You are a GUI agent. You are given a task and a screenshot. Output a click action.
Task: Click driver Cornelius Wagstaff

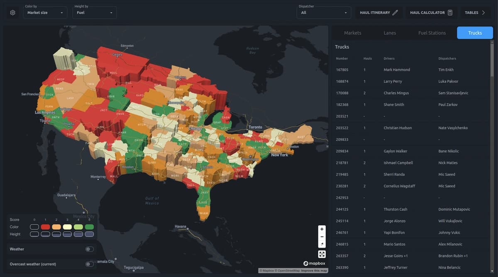tap(399, 186)
